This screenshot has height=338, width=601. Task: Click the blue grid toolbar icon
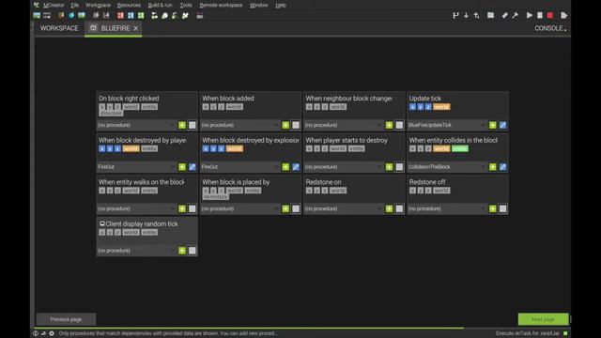pos(131,16)
